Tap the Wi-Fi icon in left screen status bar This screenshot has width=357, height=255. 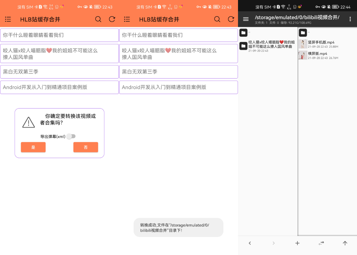tap(45, 7)
